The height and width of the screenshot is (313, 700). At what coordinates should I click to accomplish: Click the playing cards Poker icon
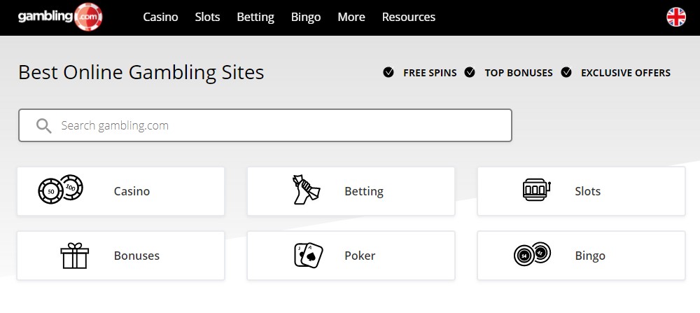click(308, 256)
